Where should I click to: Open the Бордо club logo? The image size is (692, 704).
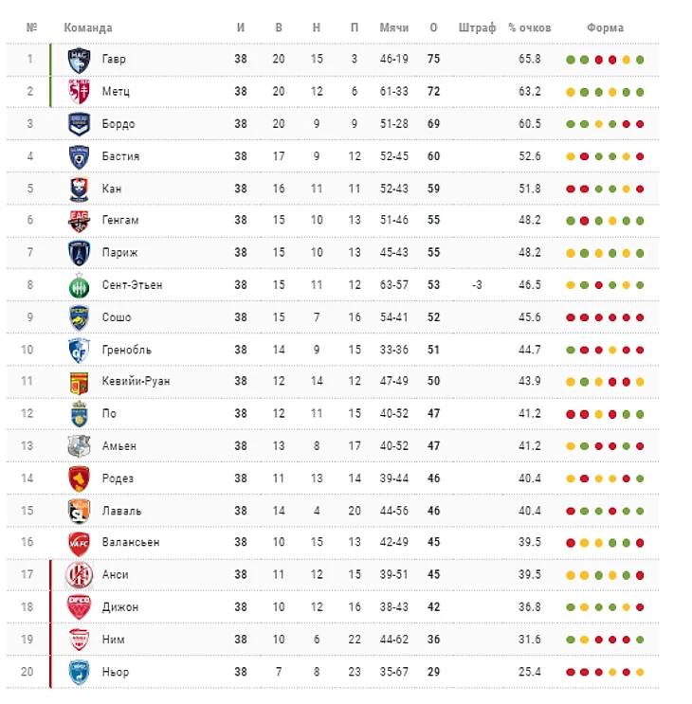[x=79, y=124]
